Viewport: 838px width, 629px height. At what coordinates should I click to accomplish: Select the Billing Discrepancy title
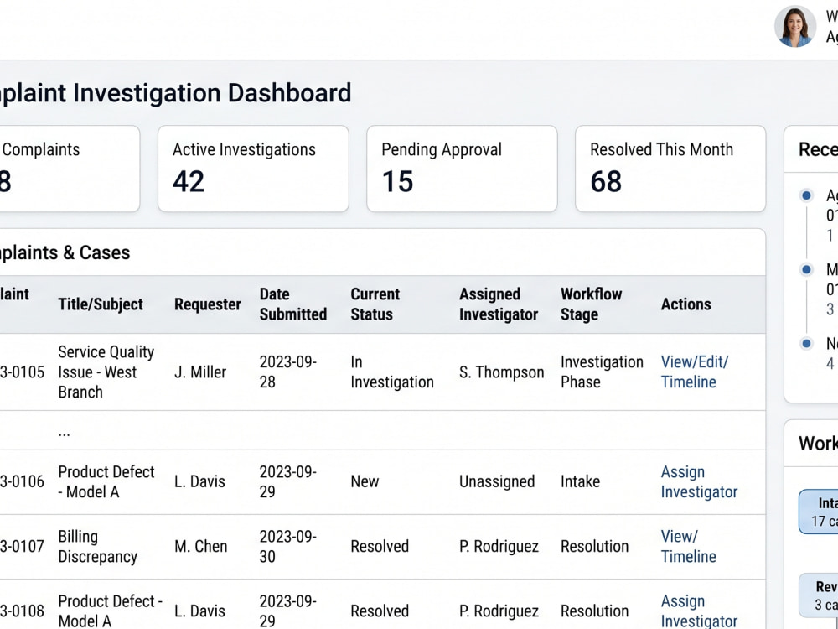(97, 546)
